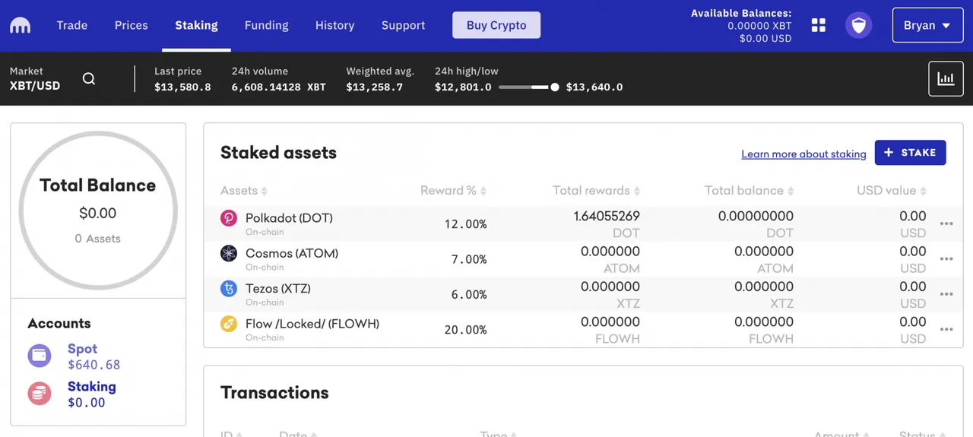973x437 pixels.
Task: Open the Funding tab
Action: [267, 25]
